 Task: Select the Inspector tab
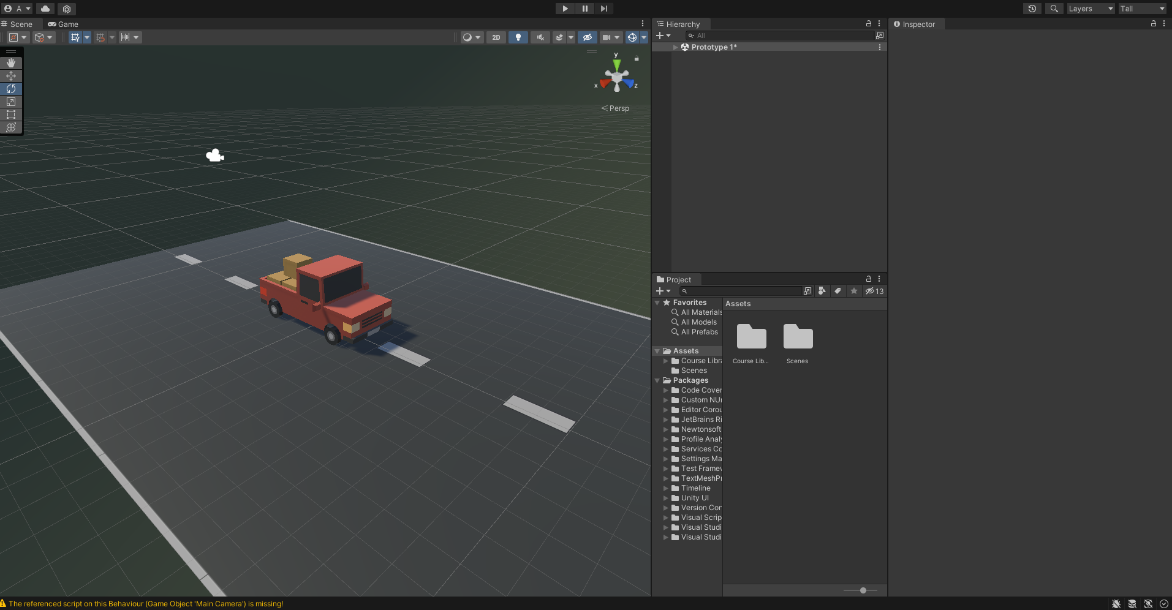tap(918, 24)
